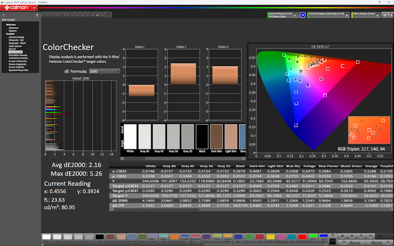Select the 100% Green patch in bottom strip
Screen dimensions: 394x246
click(313, 239)
